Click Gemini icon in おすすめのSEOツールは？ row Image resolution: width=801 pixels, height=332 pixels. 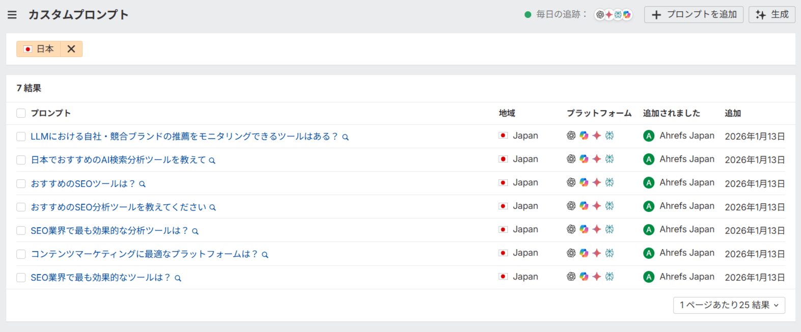pyautogui.click(x=597, y=182)
